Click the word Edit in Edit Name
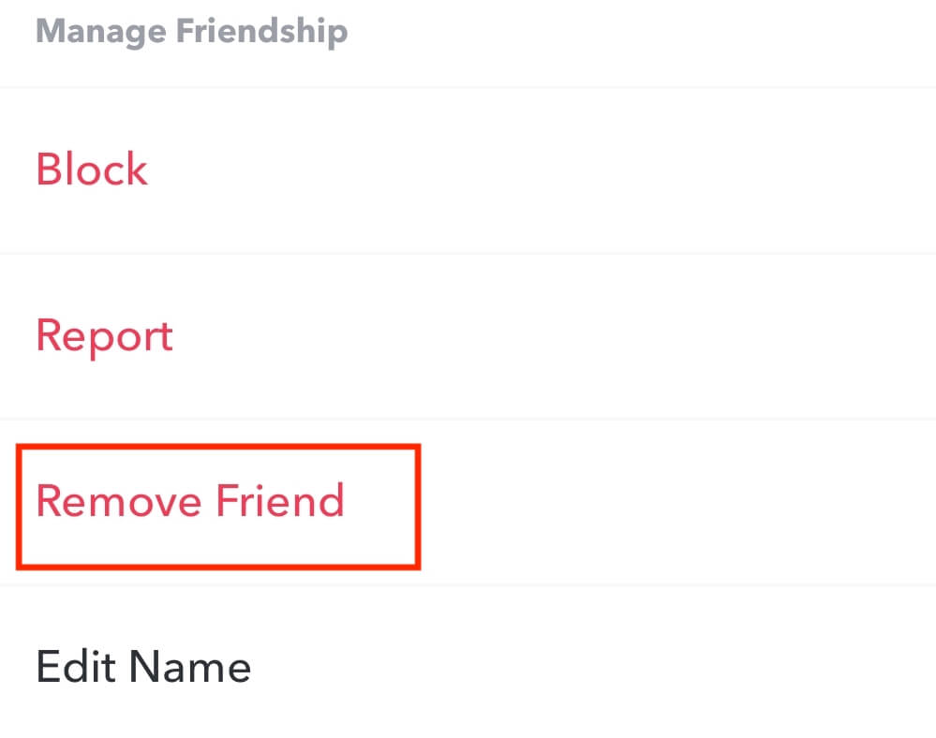 (x=75, y=667)
